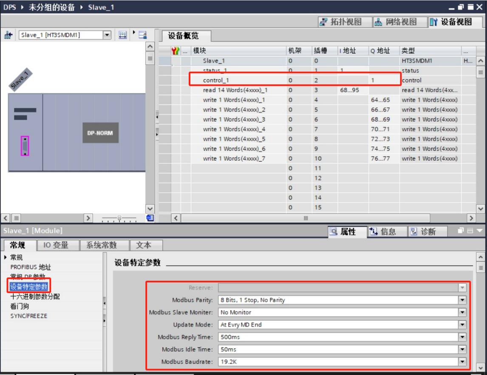Image resolution: width=487 pixels, height=375 pixels.
Task: Select watchdog tree item
Action: 20,306
